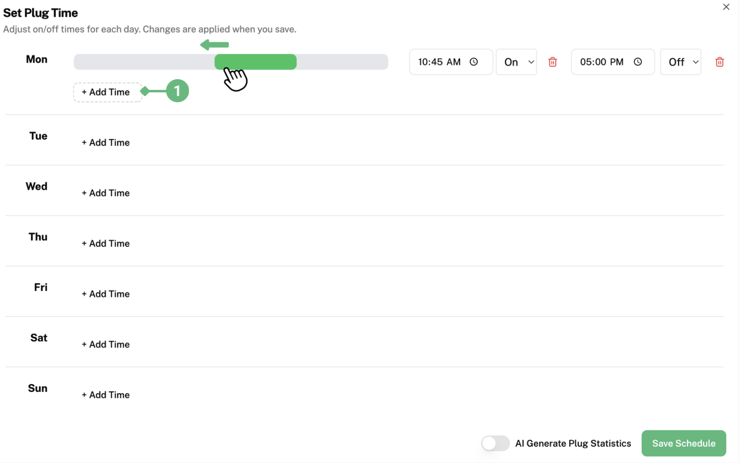This screenshot has width=740, height=463.
Task: Add a time slot for Friday
Action: coord(106,294)
